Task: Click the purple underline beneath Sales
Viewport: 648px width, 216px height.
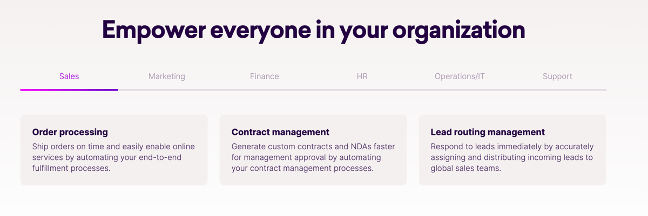Action: (69, 90)
